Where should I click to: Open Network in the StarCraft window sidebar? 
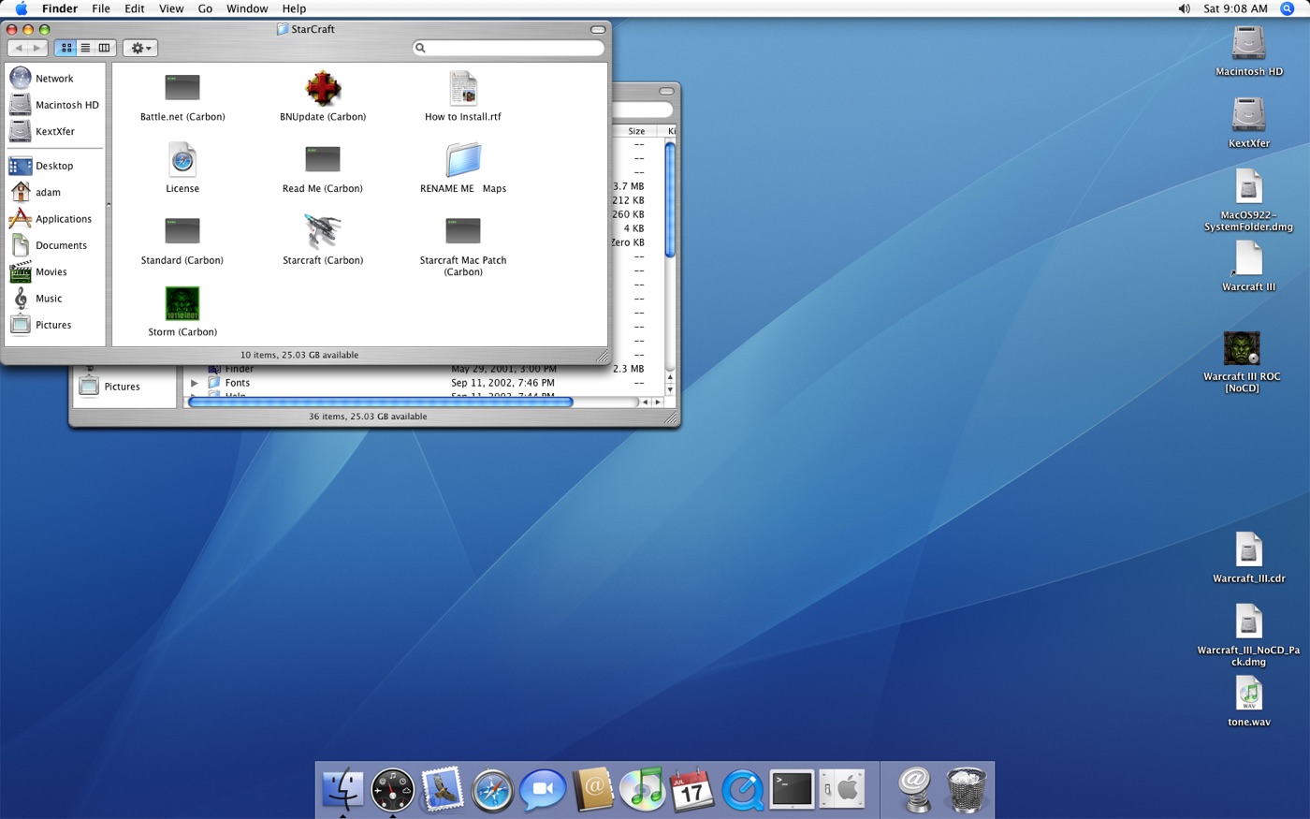pos(54,79)
